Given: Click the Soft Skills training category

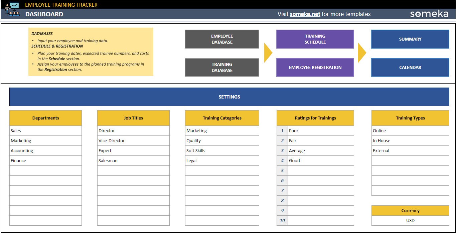Looking at the screenshot, I should [x=222, y=150].
